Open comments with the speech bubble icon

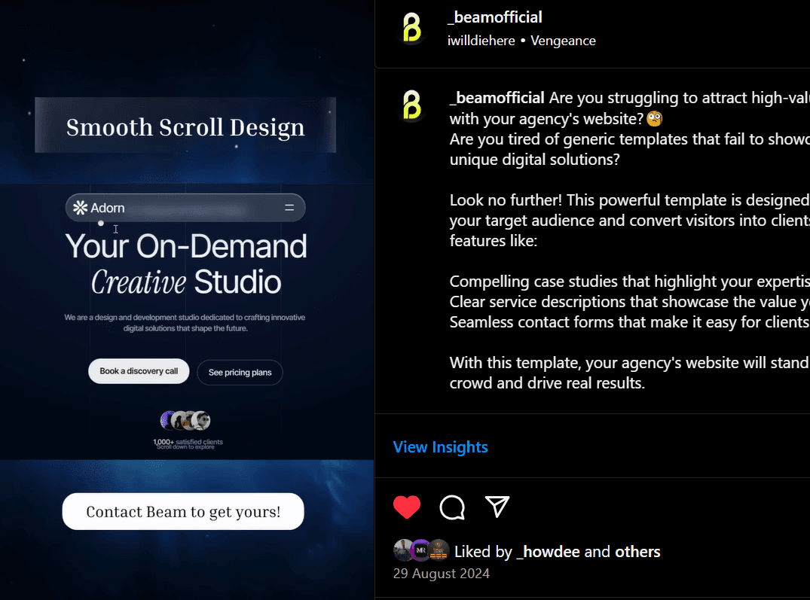point(452,507)
